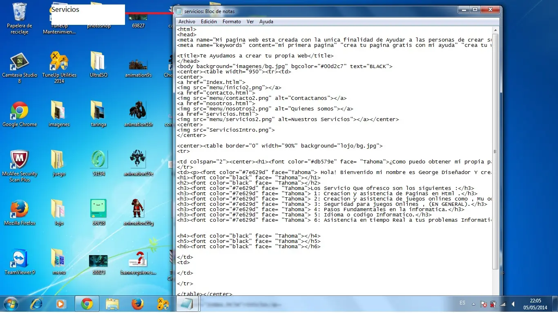Launch Firefox from the taskbar

[138, 304]
